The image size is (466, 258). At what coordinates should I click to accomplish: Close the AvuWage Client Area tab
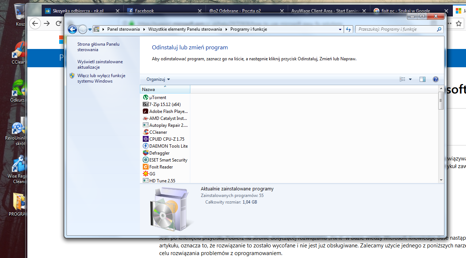tap(363, 11)
